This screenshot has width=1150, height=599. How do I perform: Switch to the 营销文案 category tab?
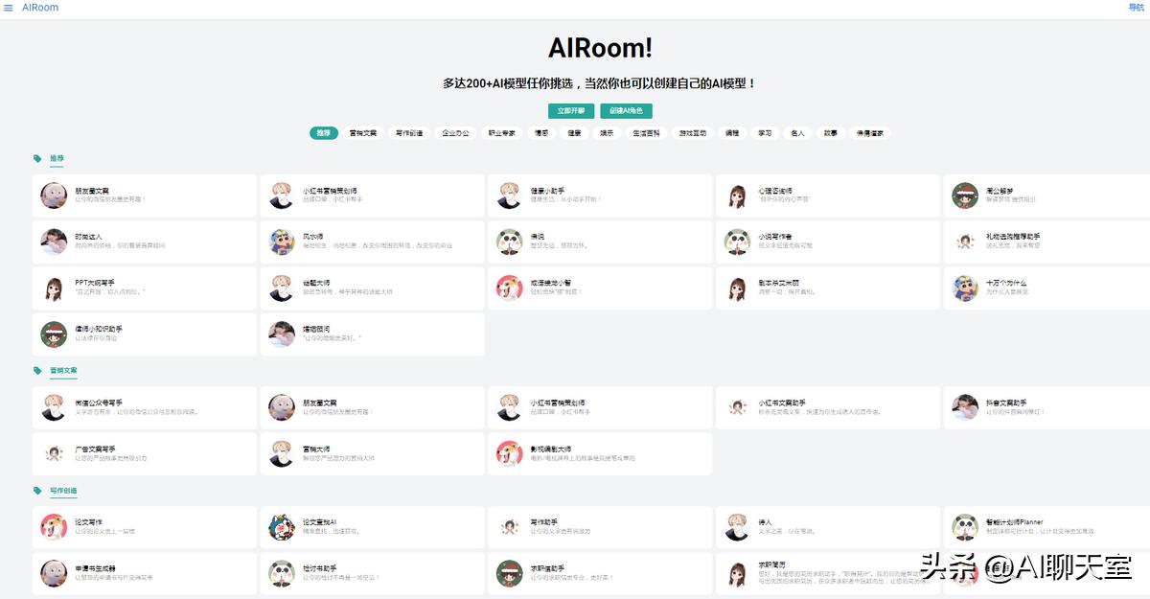363,133
